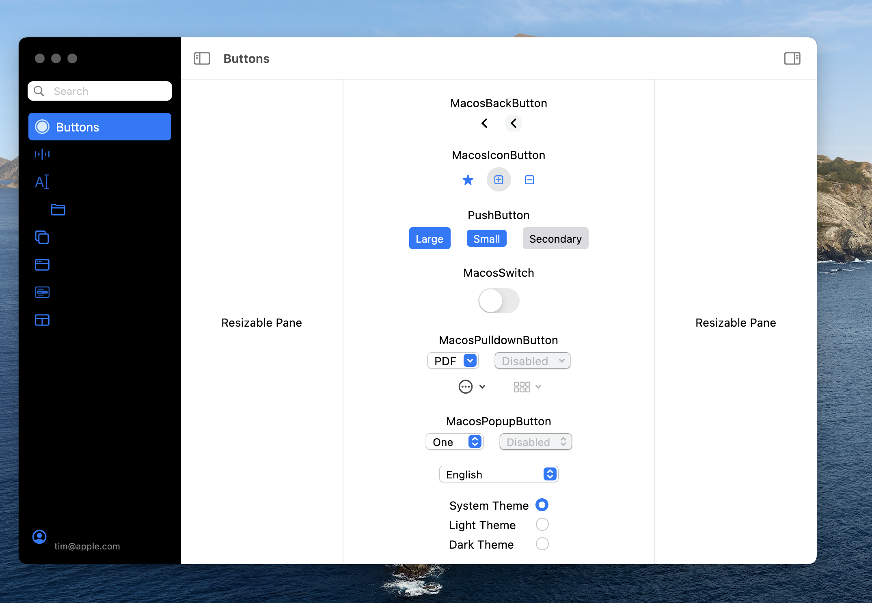Click the back chevron MacosBackButton

(x=484, y=123)
